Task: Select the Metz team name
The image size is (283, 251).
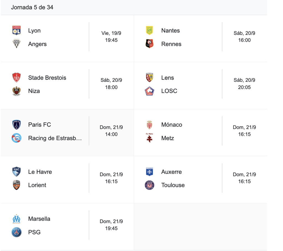Action: (167, 138)
